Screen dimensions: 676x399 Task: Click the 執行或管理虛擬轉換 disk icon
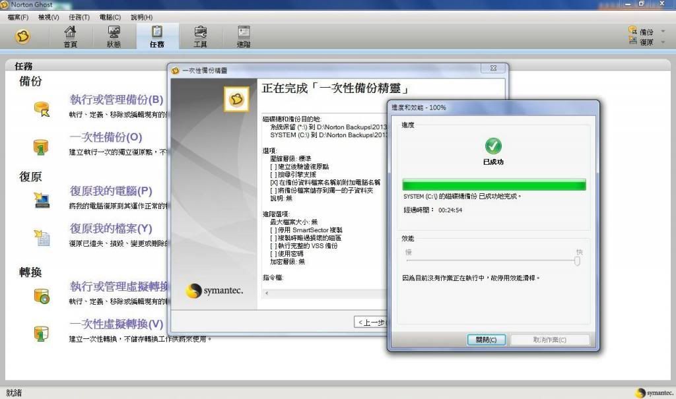coord(42,295)
